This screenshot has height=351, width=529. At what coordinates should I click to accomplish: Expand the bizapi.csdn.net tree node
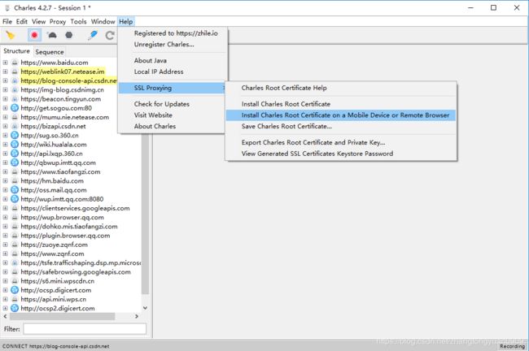(6, 126)
